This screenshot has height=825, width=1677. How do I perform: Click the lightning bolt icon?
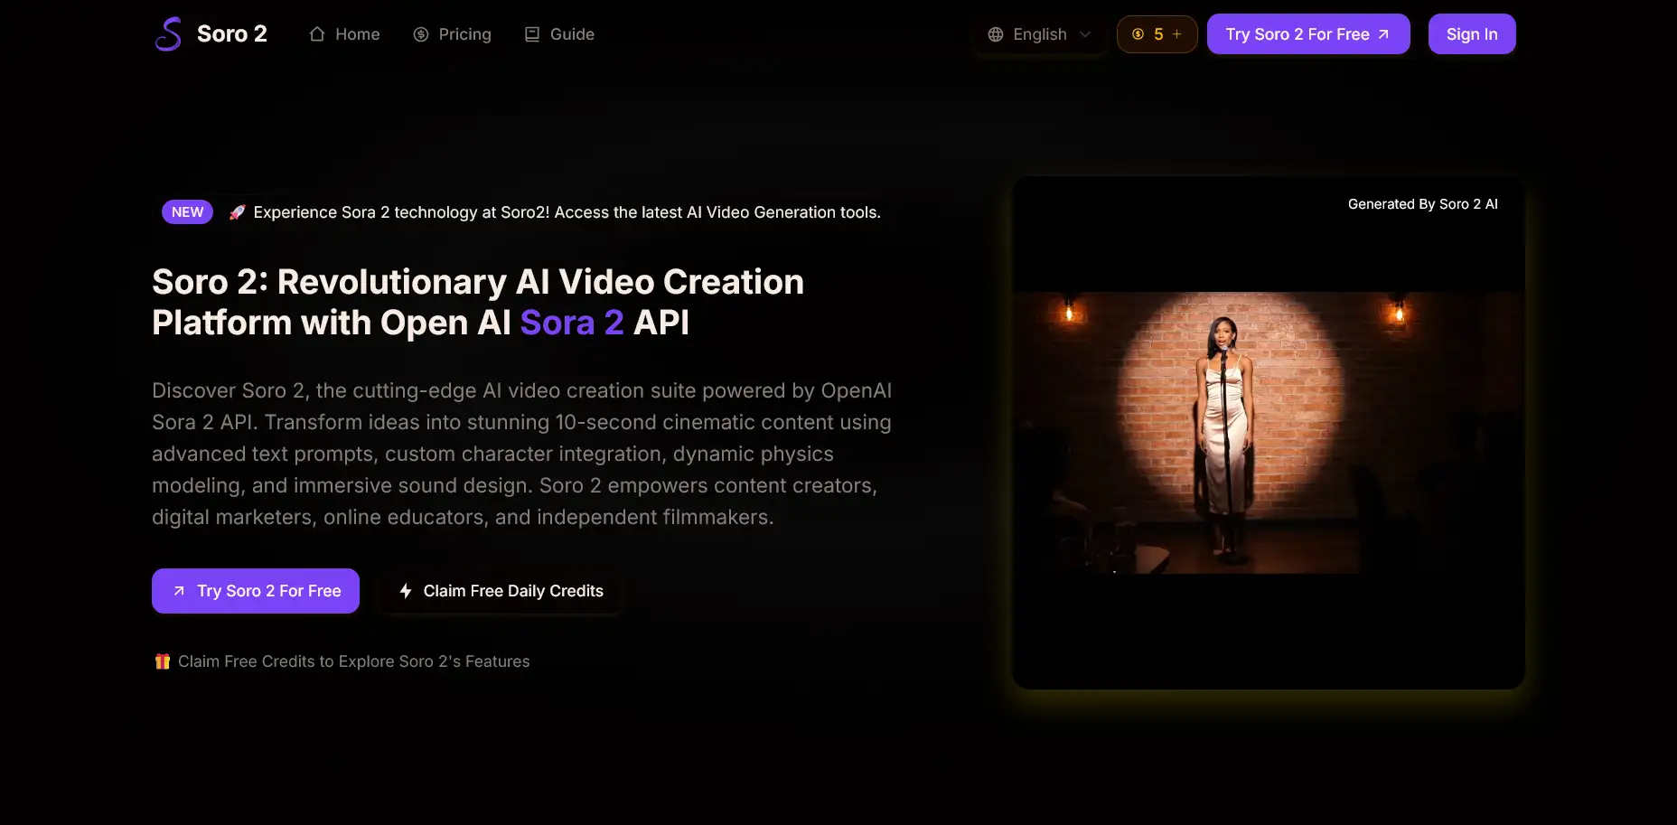(x=406, y=591)
